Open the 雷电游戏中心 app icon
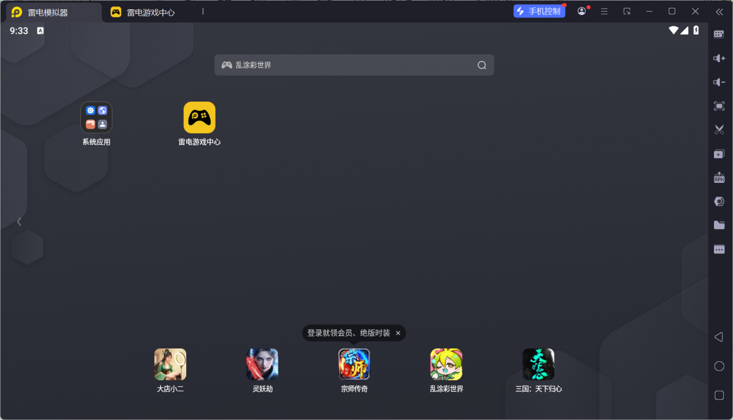The image size is (733, 420). (x=199, y=118)
